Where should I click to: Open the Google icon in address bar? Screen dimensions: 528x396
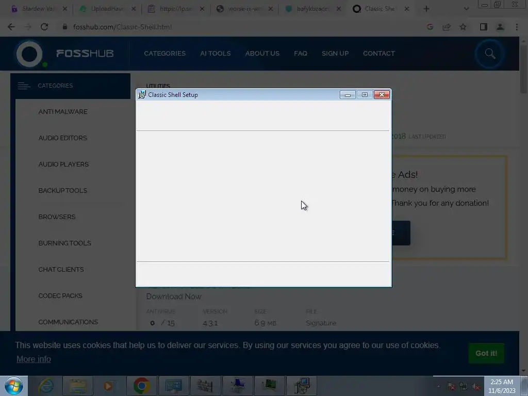430,27
